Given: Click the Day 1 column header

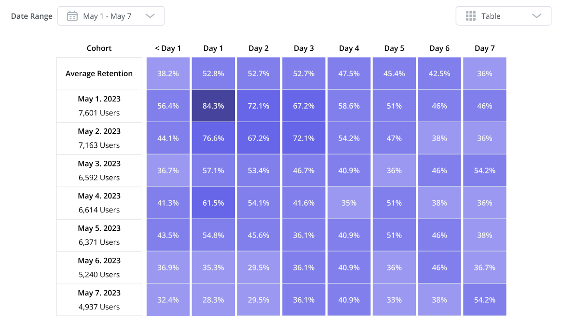Looking at the screenshot, I should [x=213, y=48].
